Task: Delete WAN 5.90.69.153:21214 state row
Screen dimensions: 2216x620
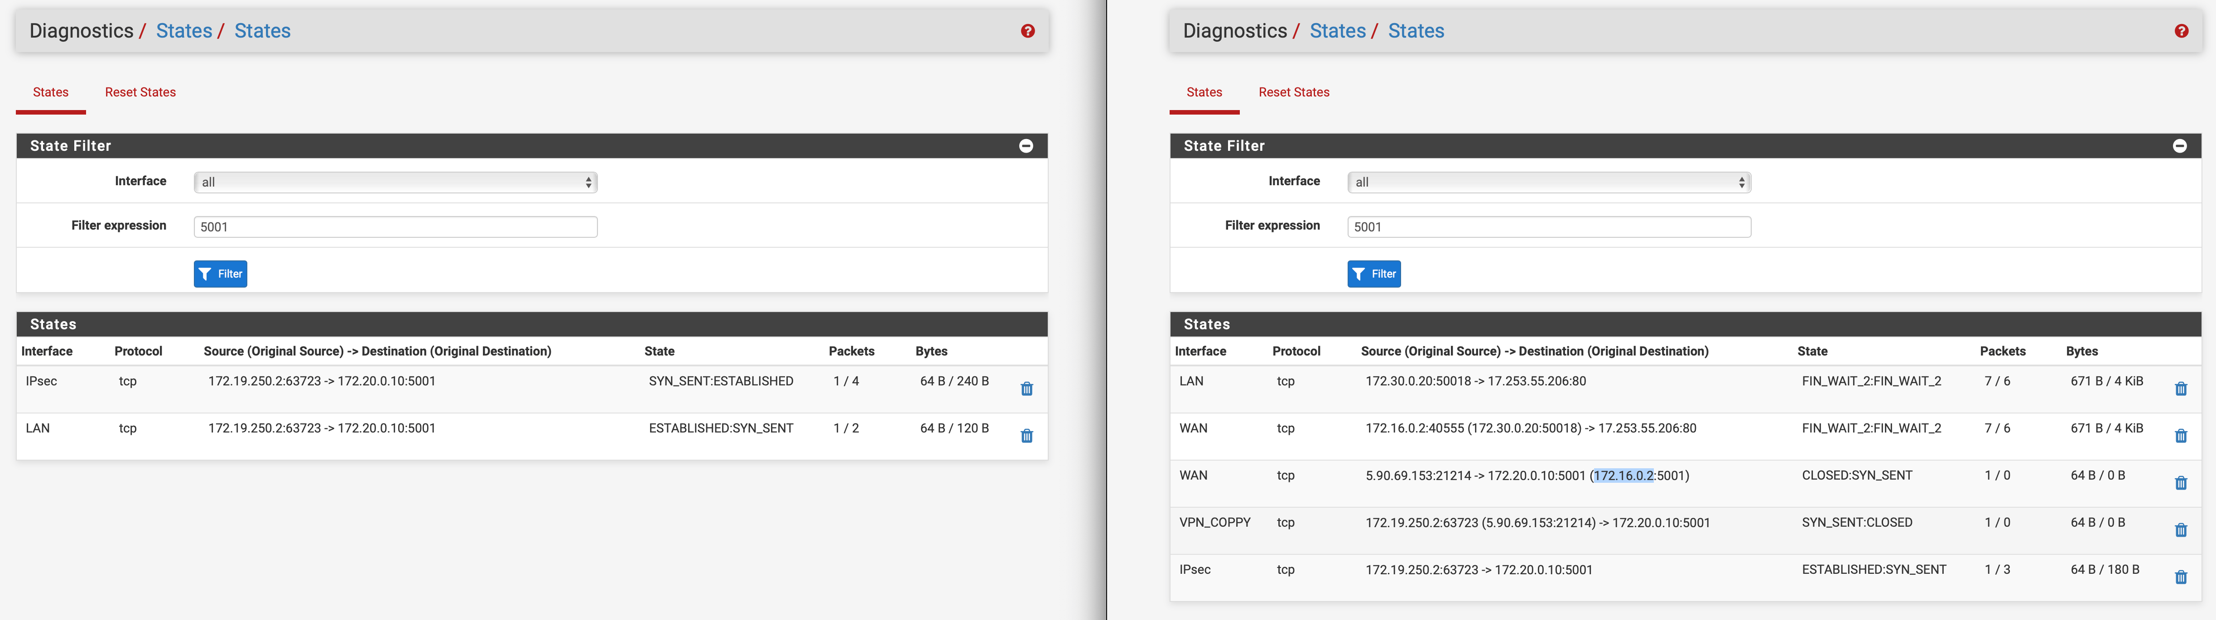Action: (2180, 483)
